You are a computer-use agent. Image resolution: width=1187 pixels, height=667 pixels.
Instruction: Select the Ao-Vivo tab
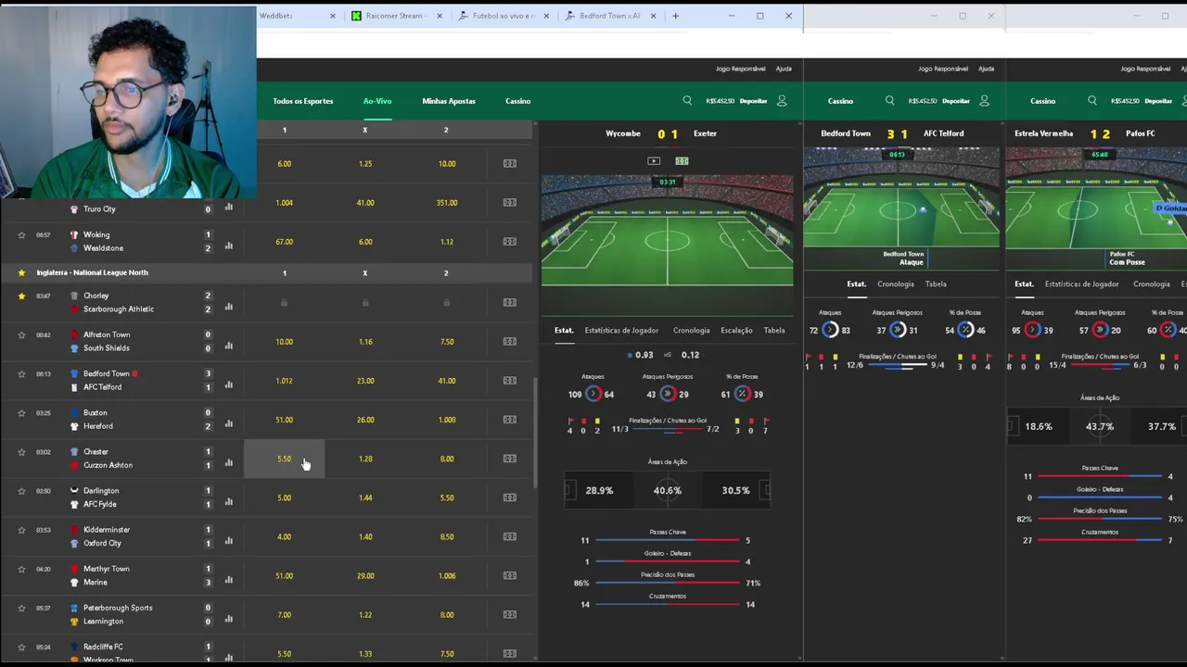pos(377,101)
